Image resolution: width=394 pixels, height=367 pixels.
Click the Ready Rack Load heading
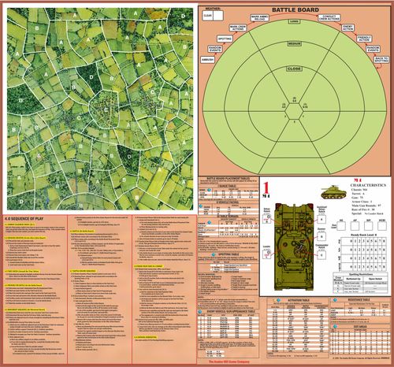click(x=364, y=235)
